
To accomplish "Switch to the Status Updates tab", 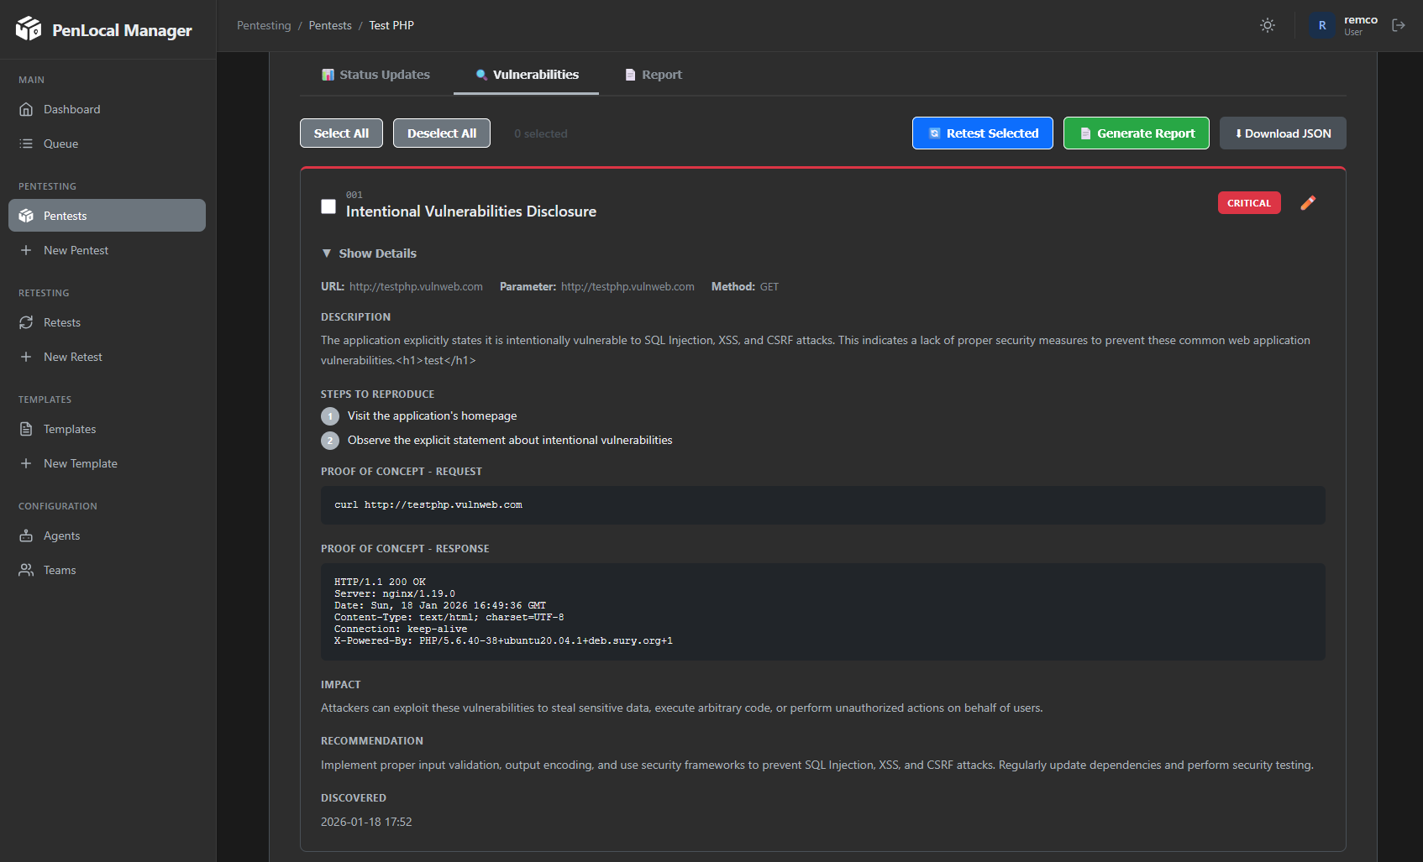I will (375, 74).
